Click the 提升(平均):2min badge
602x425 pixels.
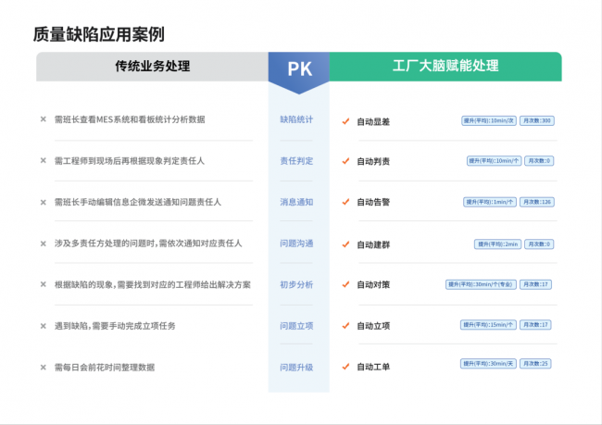[497, 244]
